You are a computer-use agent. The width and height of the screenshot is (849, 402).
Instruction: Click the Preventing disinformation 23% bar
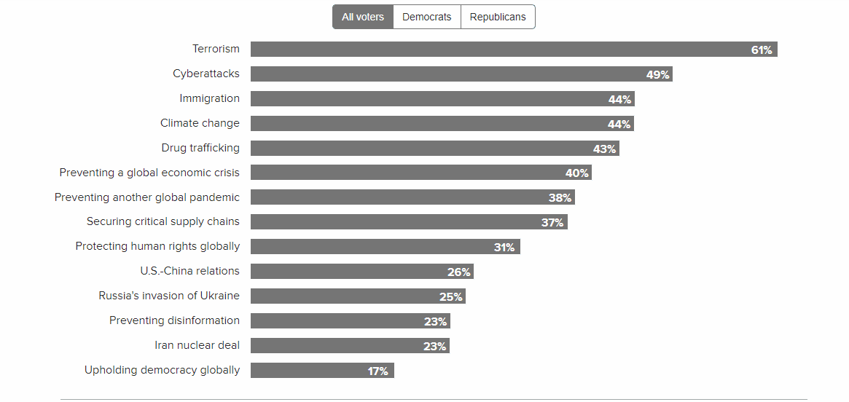pos(350,321)
